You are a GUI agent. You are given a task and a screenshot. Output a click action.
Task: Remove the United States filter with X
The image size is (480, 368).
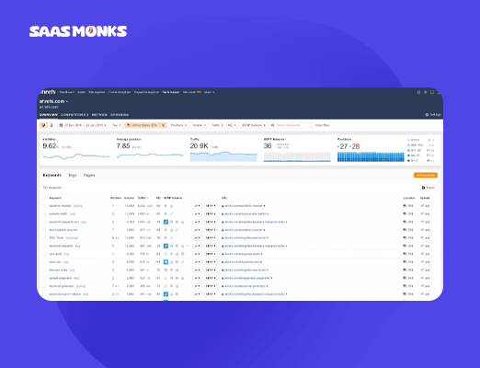[x=163, y=125]
